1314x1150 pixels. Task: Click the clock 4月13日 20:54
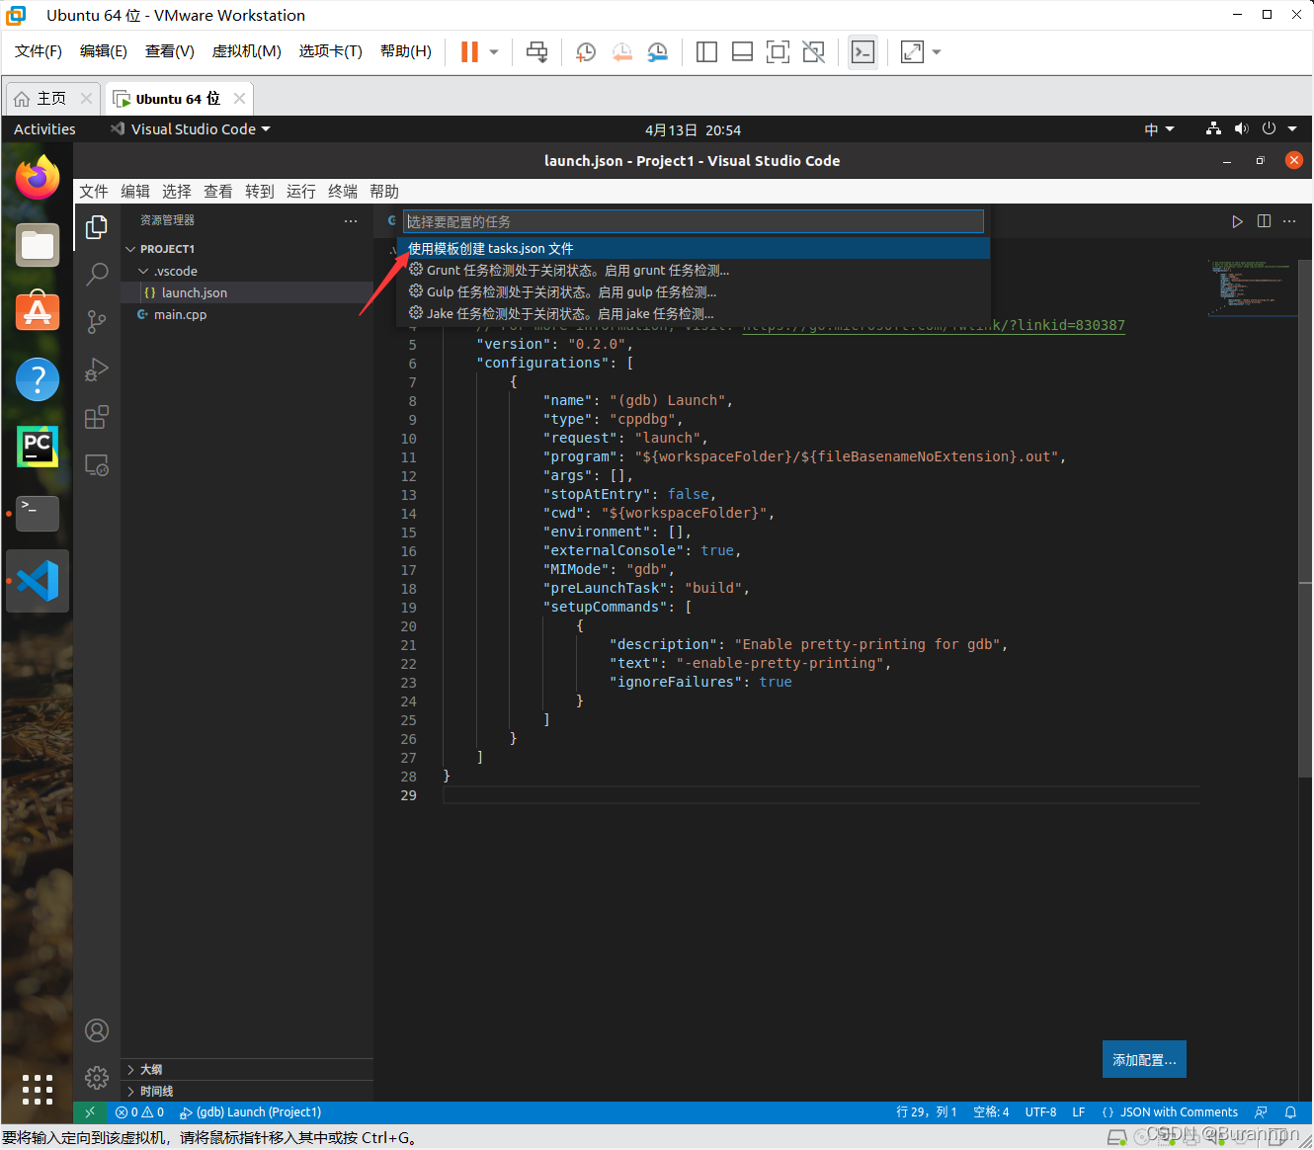click(693, 130)
